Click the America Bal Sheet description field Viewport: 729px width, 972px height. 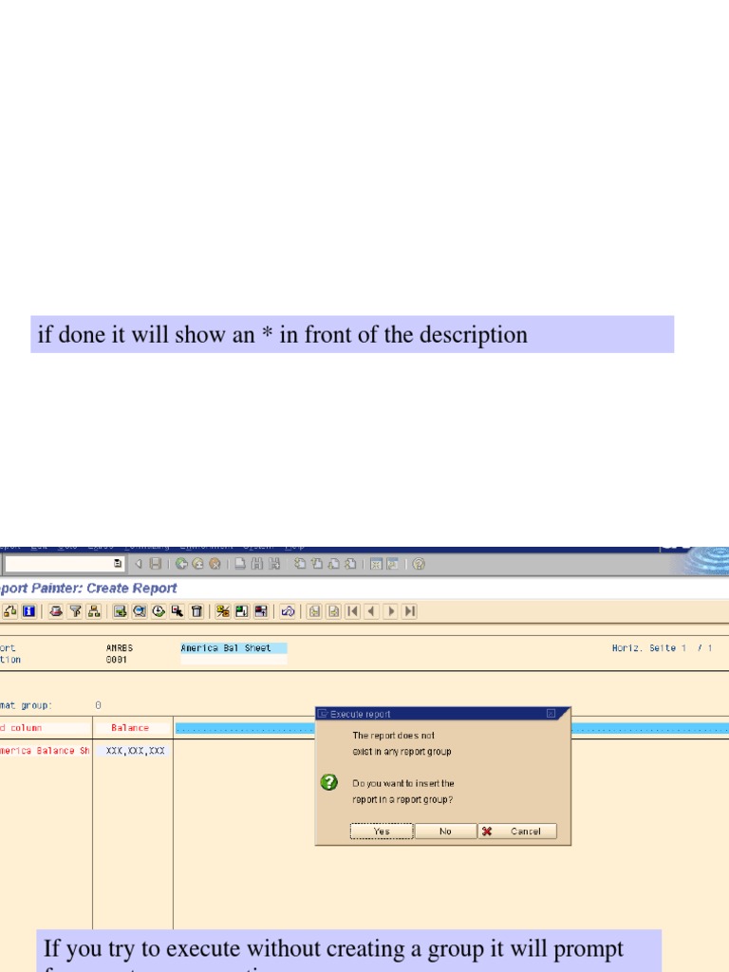pos(234,647)
